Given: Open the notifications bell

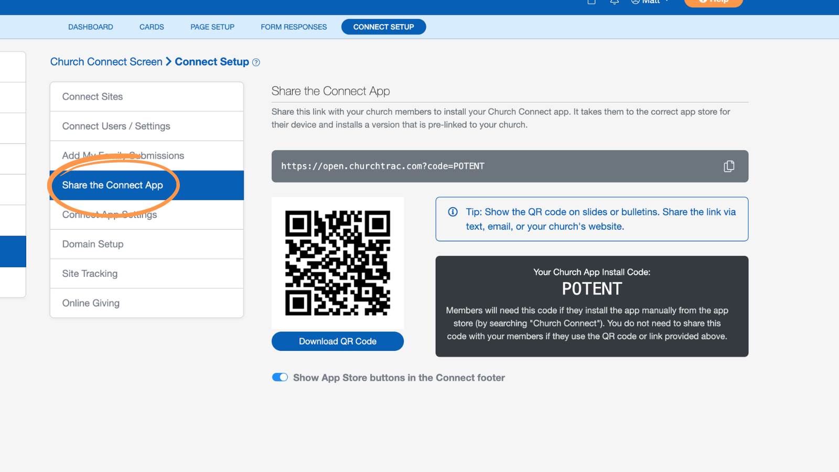Looking at the screenshot, I should pos(615,2).
